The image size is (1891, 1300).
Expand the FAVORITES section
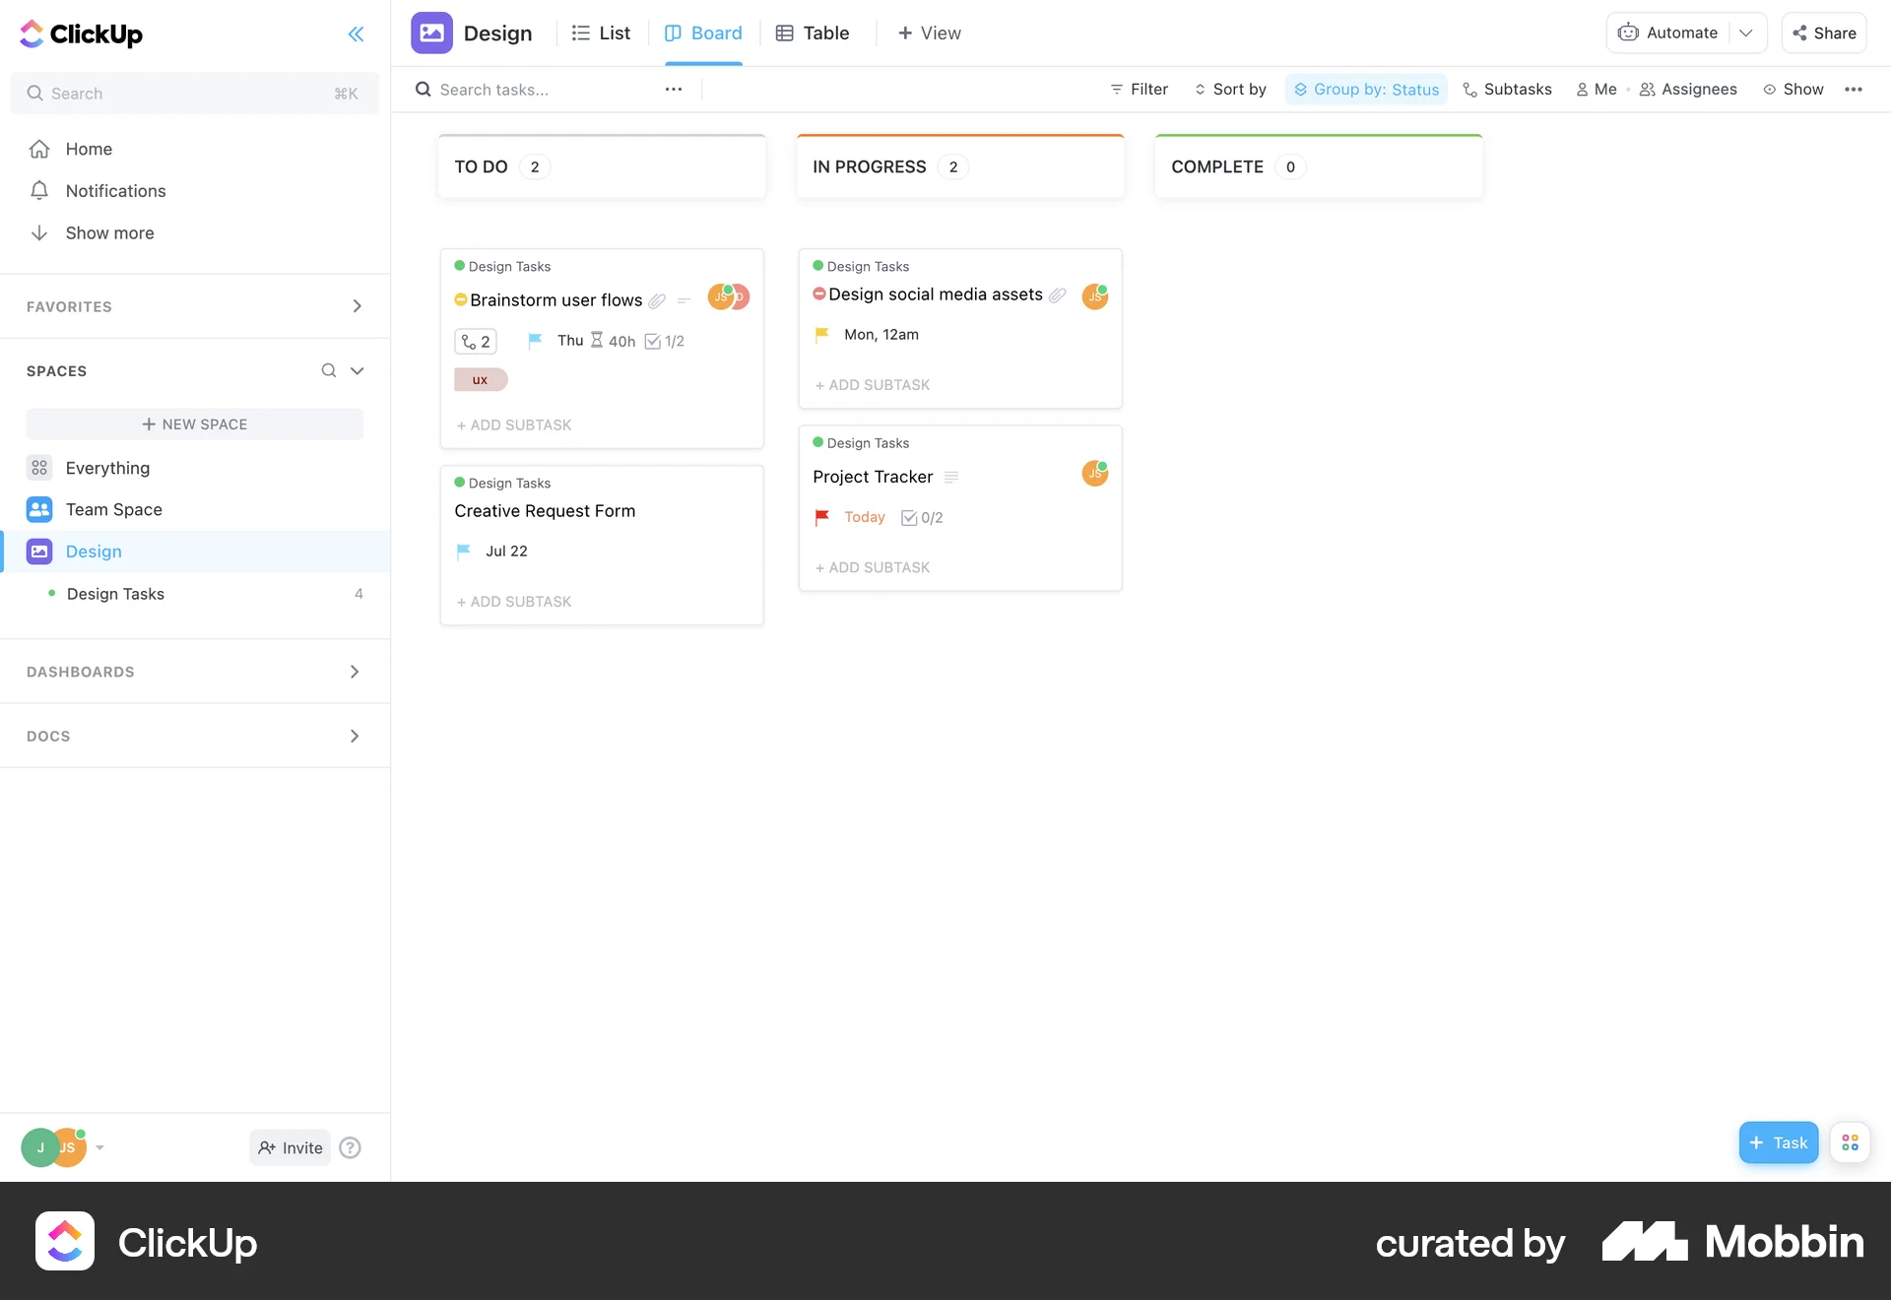pos(357,306)
